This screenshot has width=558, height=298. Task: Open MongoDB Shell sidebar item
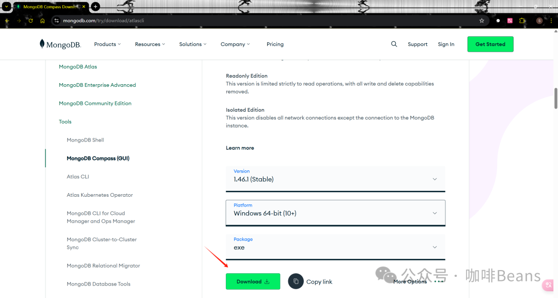[x=85, y=140]
